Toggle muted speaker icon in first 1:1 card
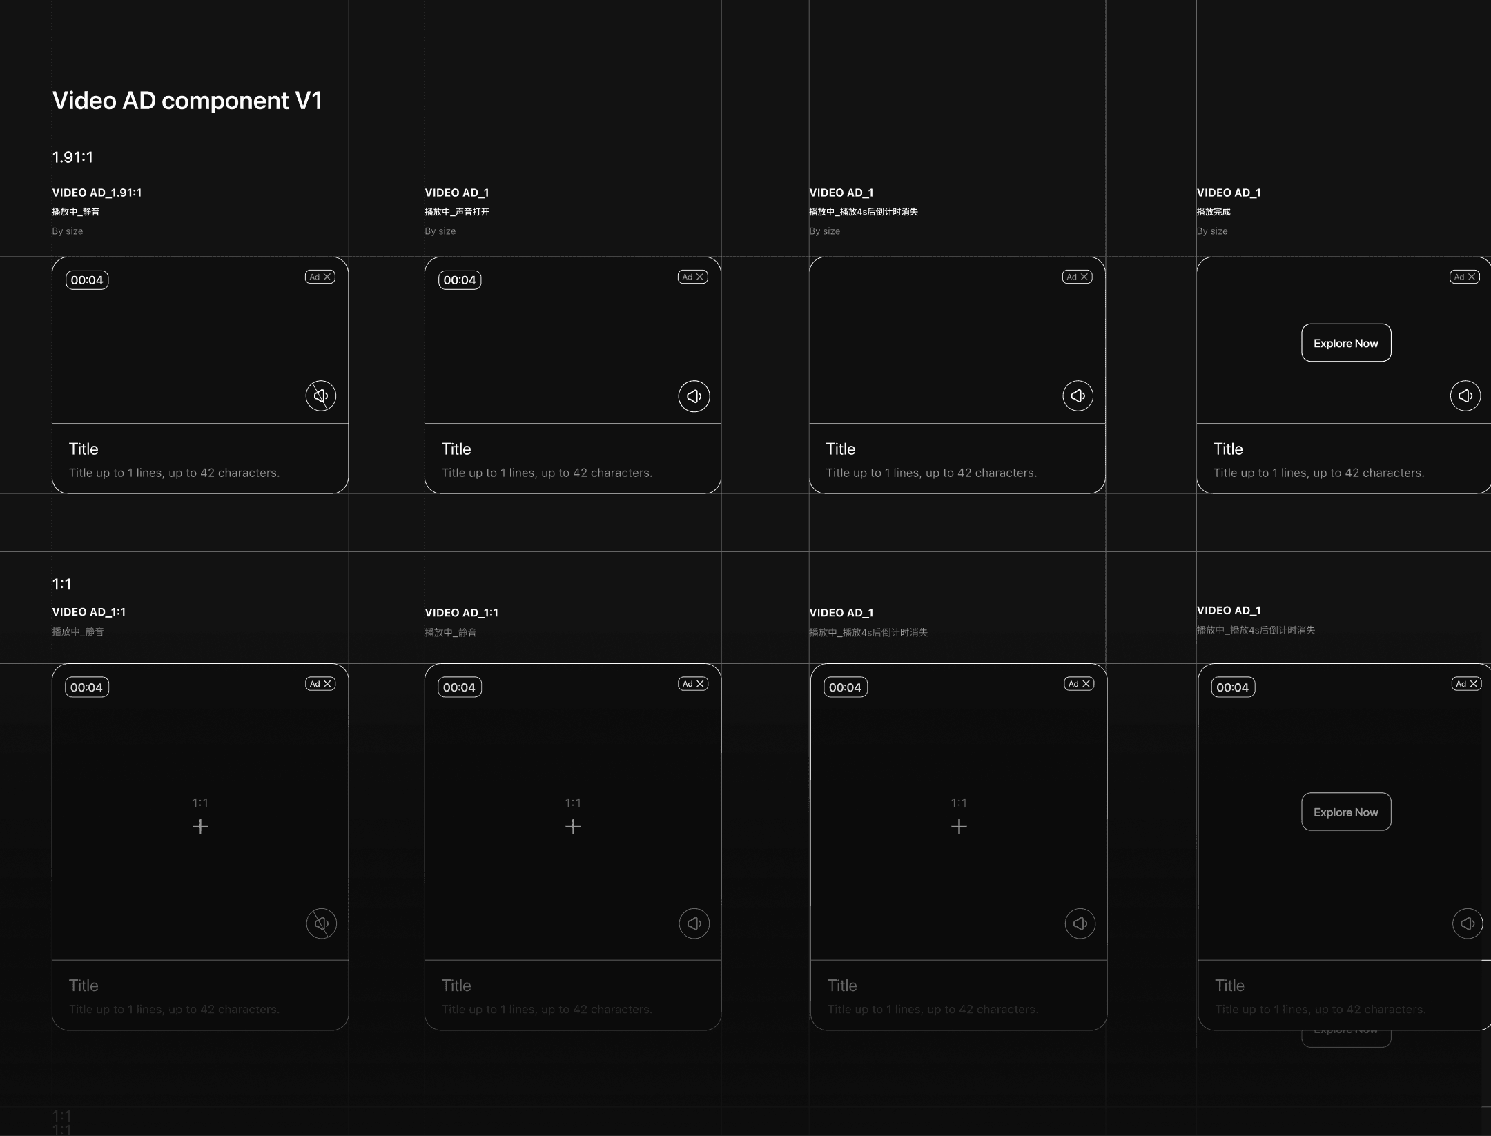This screenshot has height=1136, width=1491. [321, 923]
